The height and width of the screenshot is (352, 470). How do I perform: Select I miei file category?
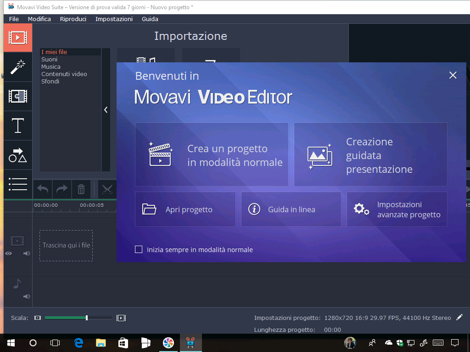[x=70, y=52]
